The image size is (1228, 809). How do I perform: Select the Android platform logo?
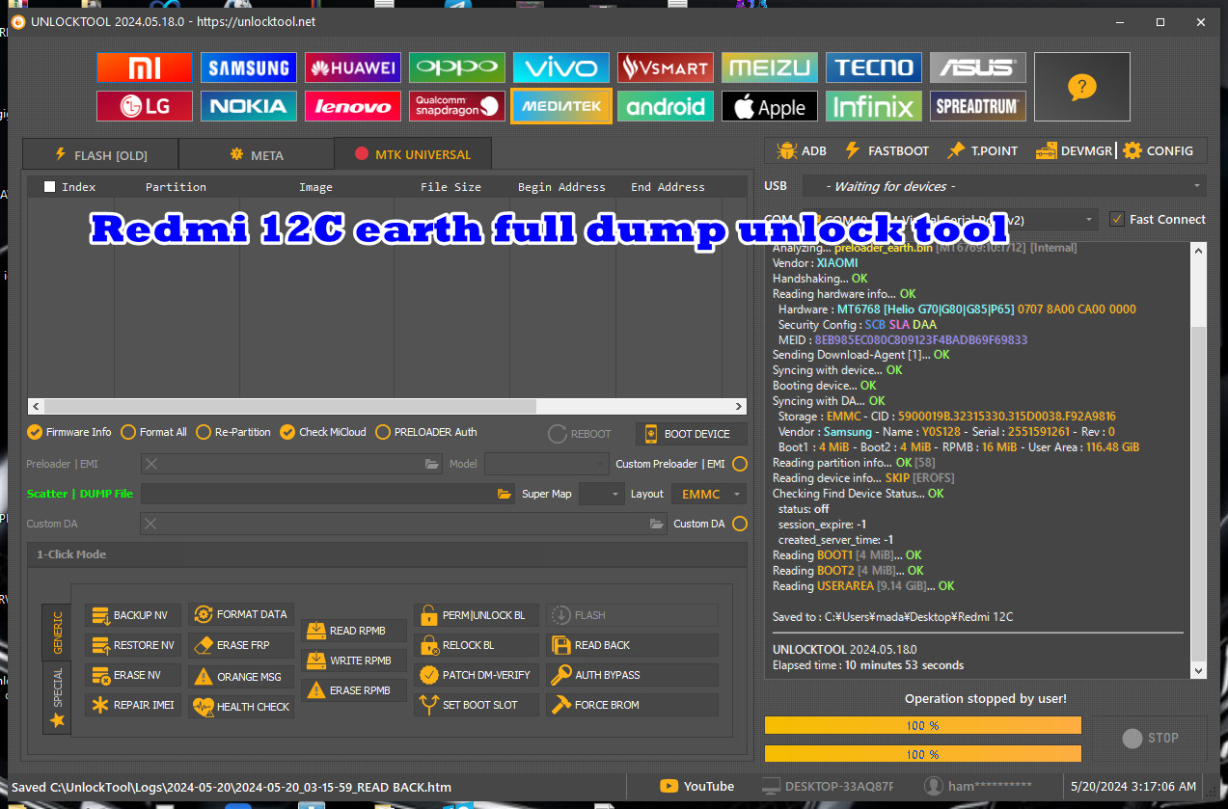click(x=666, y=106)
